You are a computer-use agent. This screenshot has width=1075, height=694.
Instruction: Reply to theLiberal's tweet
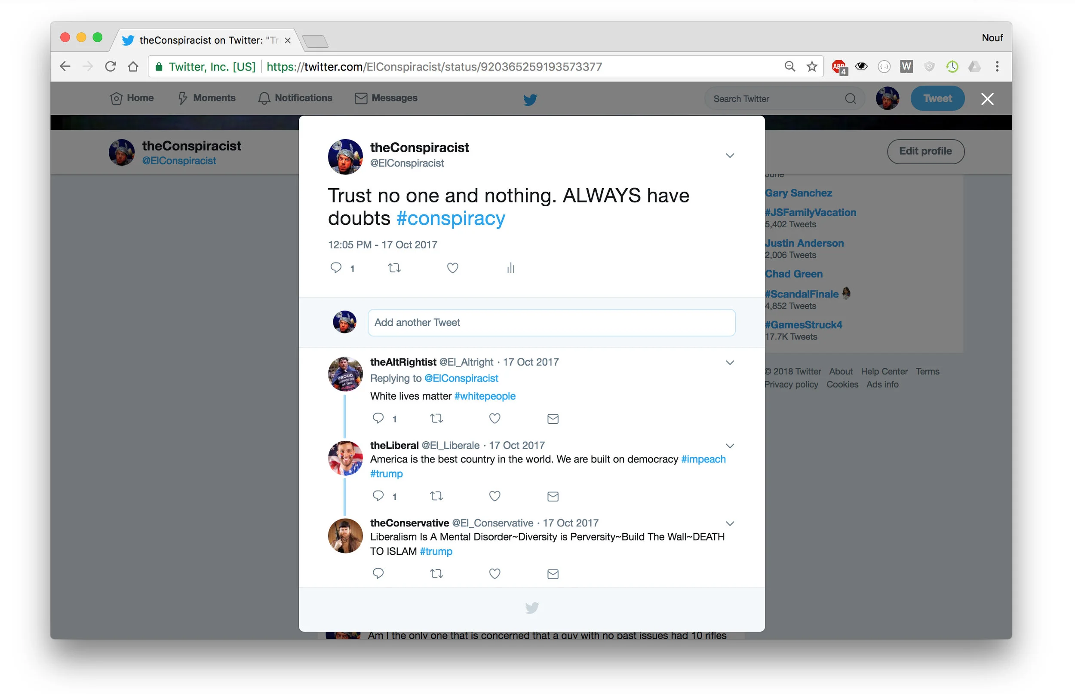pos(378,496)
